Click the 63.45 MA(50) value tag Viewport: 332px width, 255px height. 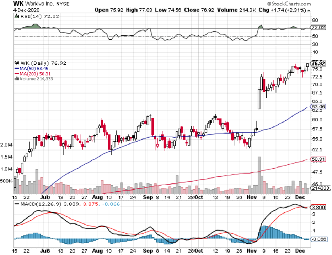click(x=318, y=106)
